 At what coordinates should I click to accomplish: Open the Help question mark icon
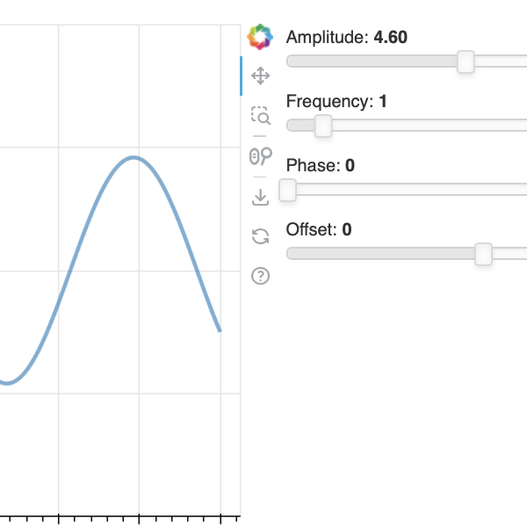point(260,276)
